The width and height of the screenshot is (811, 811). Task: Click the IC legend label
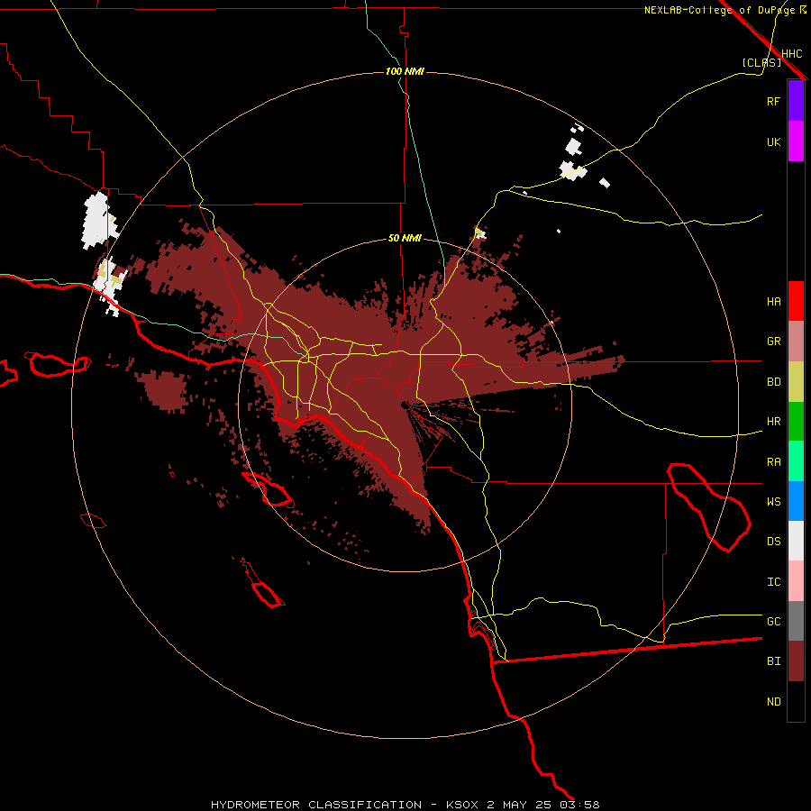click(773, 582)
